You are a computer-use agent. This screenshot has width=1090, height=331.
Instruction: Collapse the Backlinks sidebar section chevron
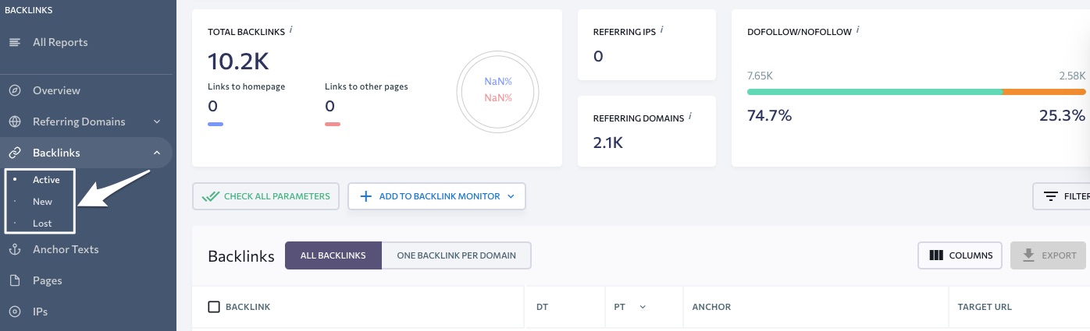click(x=157, y=153)
